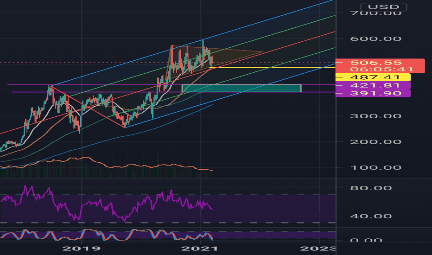Click the 40.00 RSI axis label
432x255 pixels.
click(370, 216)
